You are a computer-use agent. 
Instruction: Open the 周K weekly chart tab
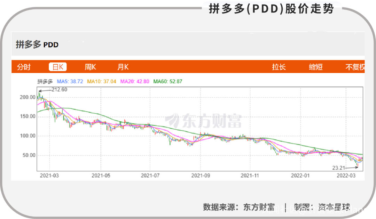click(90, 67)
